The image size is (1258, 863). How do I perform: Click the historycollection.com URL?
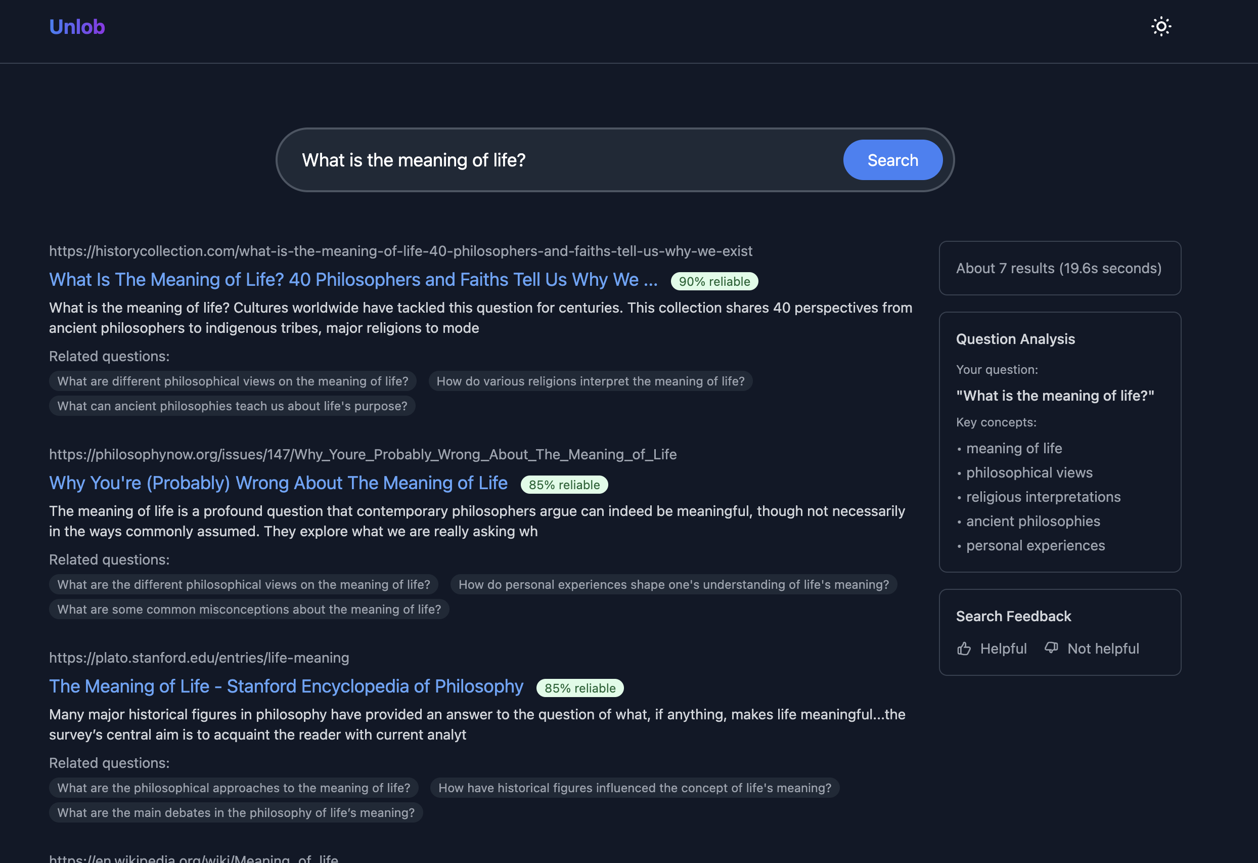[400, 251]
